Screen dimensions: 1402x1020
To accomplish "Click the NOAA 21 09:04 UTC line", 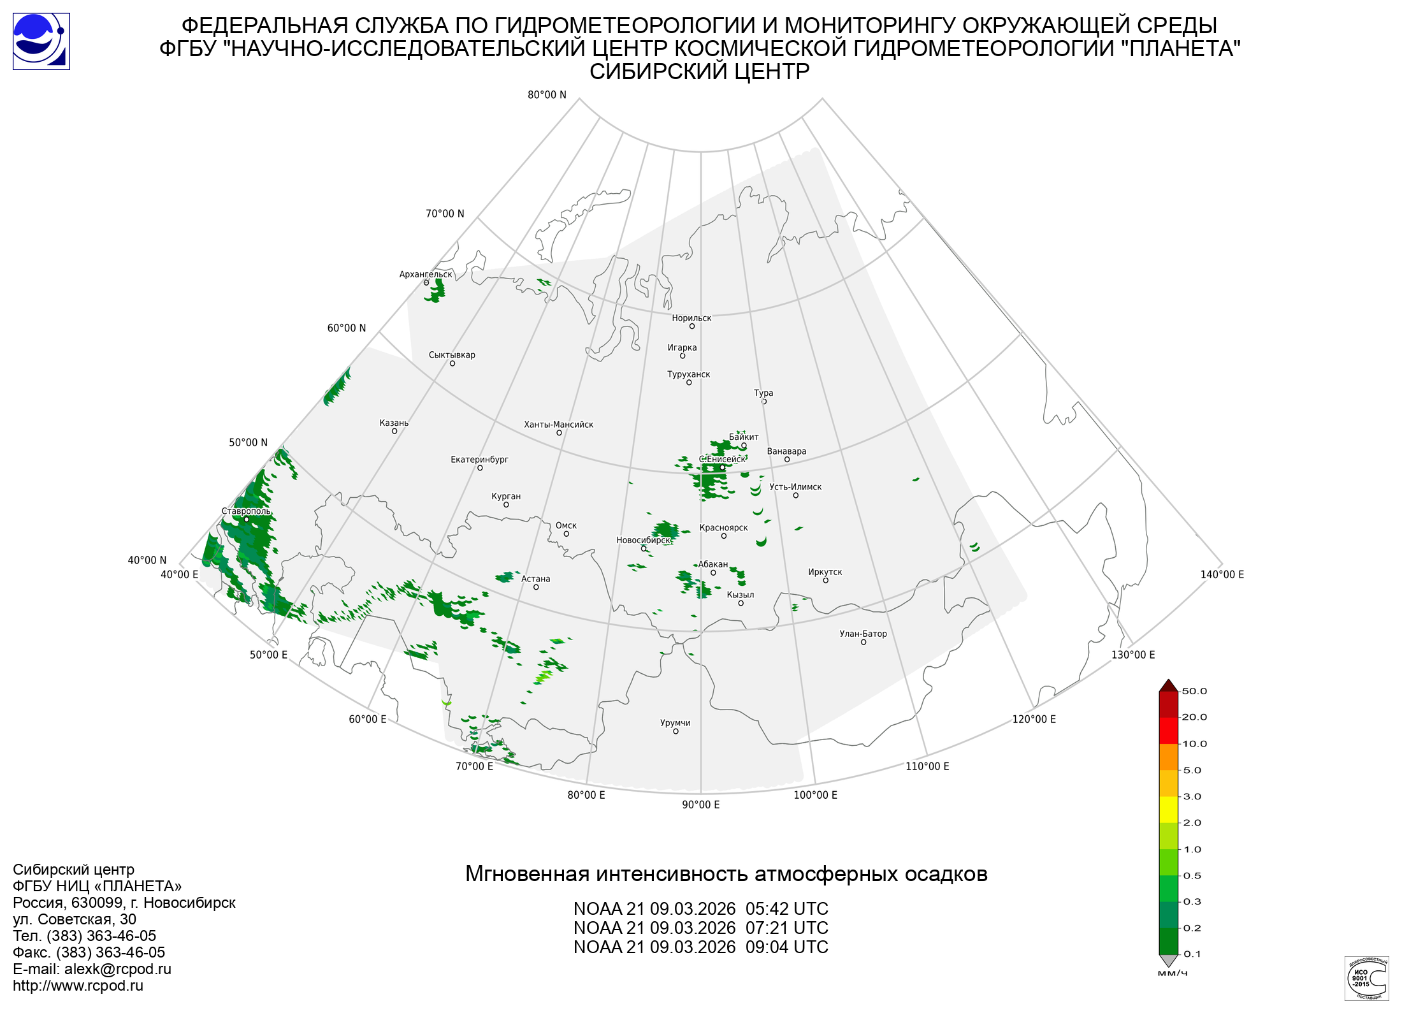I will click(700, 947).
